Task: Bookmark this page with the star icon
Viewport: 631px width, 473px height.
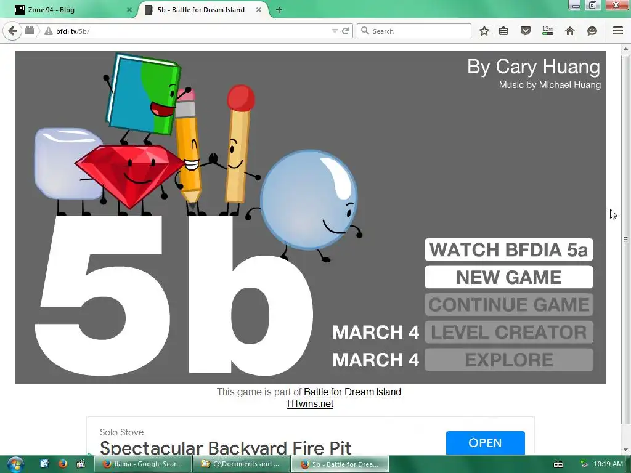Action: [x=484, y=31]
